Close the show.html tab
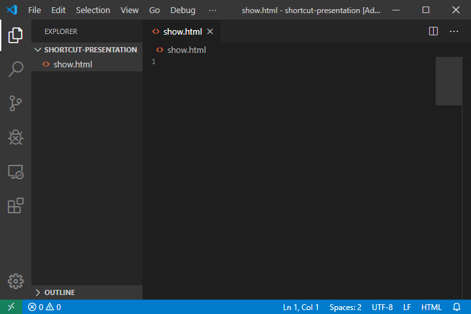Screen dimensions: 471x314 [210, 31]
